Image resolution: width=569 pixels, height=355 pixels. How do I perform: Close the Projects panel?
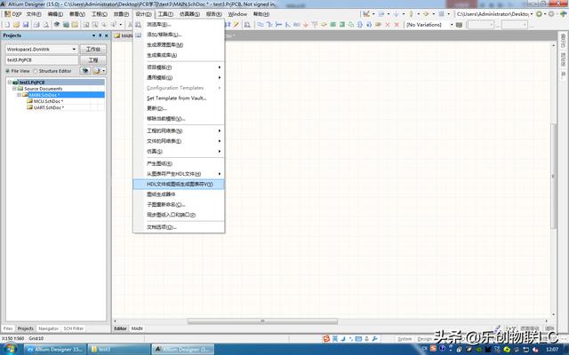[107, 35]
